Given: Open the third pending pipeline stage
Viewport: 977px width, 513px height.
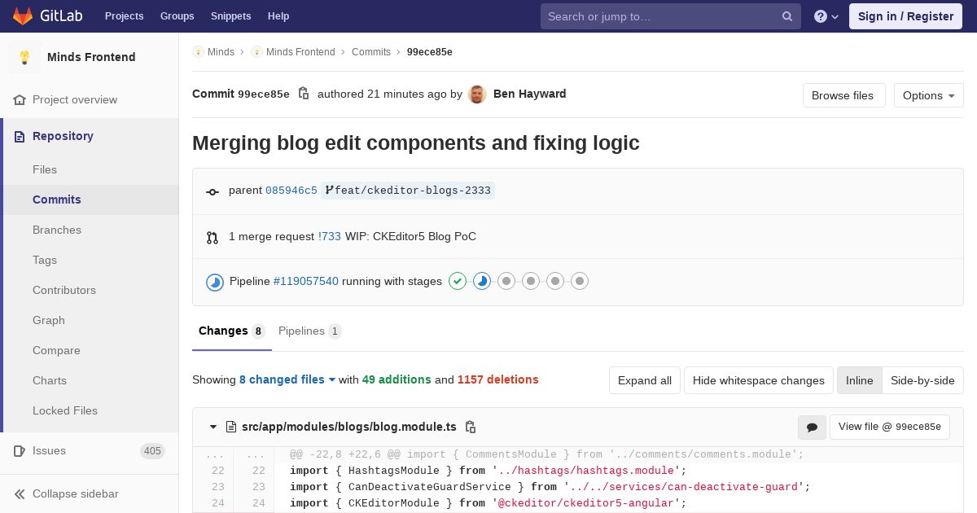Looking at the screenshot, I should [x=506, y=281].
